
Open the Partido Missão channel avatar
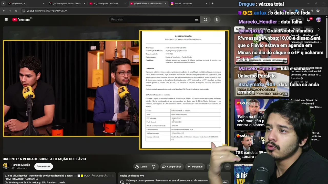6,166
